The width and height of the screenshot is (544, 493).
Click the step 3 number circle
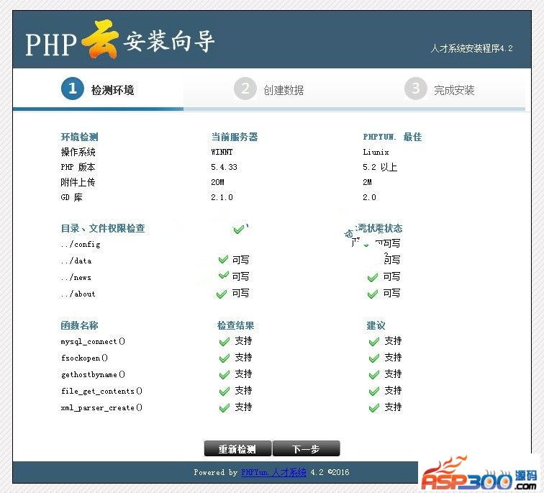[415, 89]
